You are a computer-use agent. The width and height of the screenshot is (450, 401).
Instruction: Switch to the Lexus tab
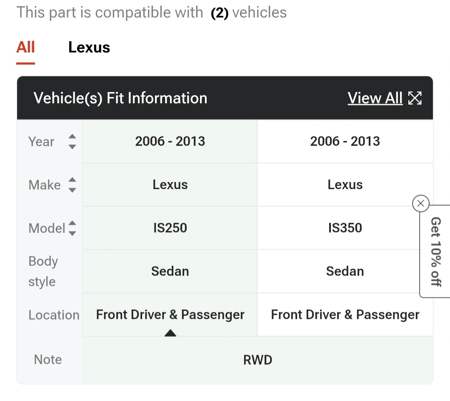(89, 47)
